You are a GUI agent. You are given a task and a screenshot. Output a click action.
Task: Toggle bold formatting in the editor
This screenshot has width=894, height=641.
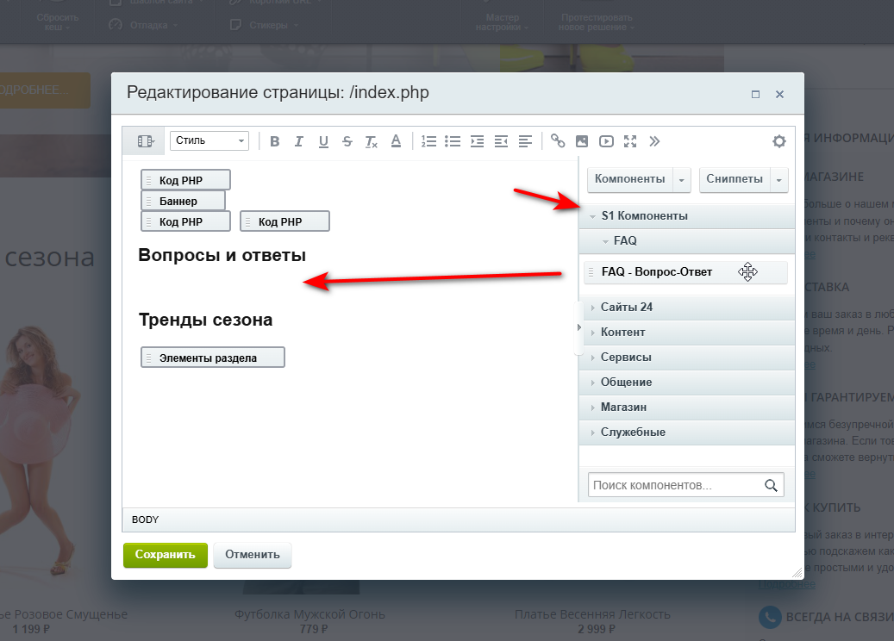click(275, 141)
